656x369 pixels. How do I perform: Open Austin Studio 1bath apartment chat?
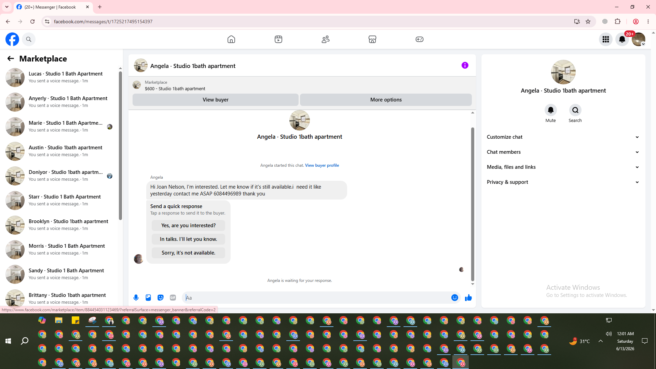[60, 151]
